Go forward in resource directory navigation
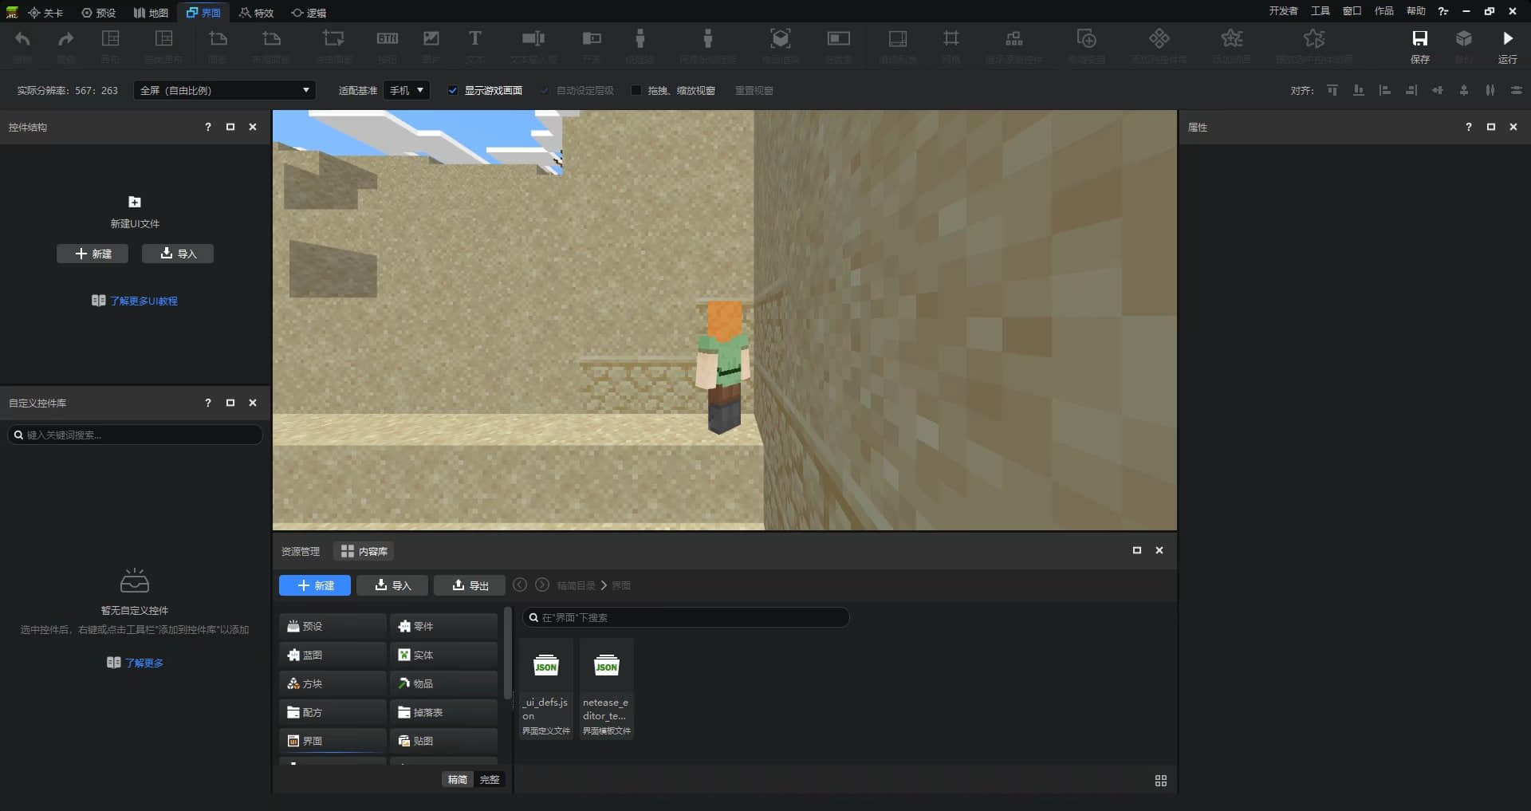The height and width of the screenshot is (811, 1531). (x=542, y=585)
